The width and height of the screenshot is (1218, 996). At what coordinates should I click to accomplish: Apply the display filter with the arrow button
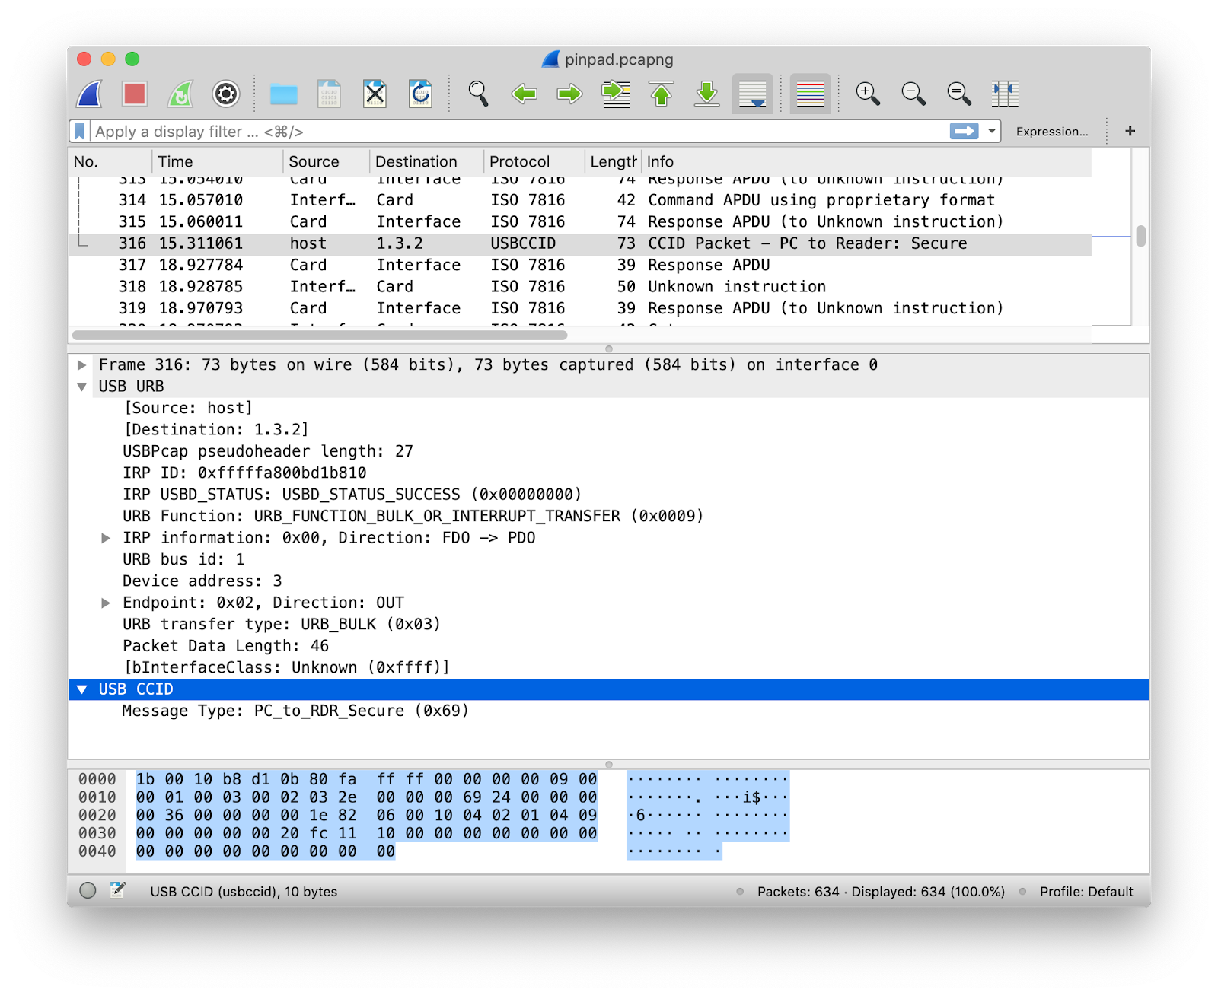tap(964, 132)
